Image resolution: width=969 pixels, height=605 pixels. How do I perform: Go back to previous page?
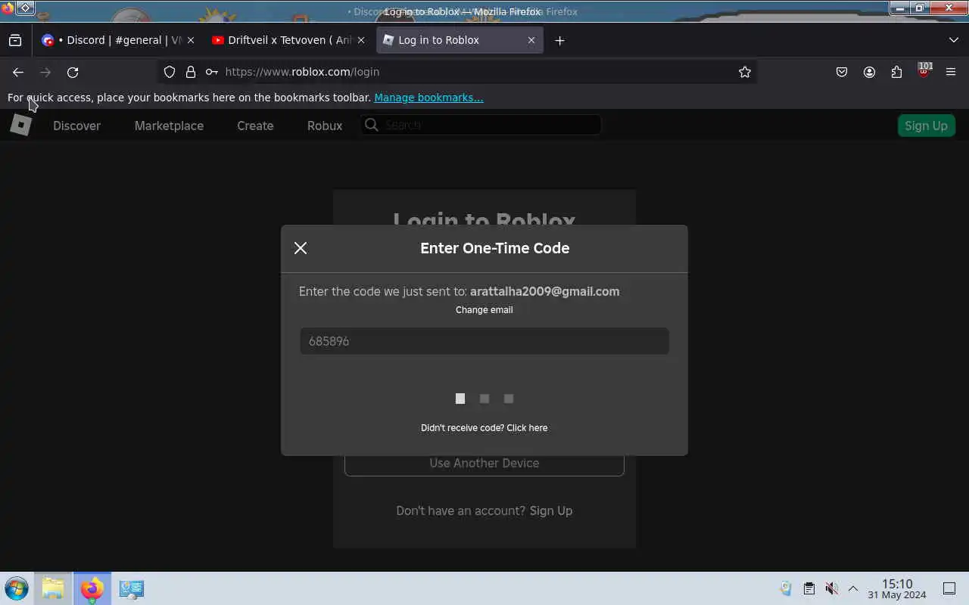(18, 72)
